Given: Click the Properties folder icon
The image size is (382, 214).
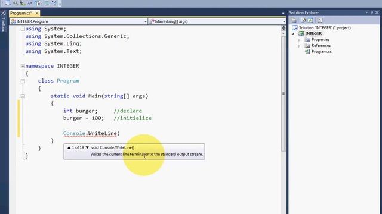Looking at the screenshot, I should click(x=307, y=40).
